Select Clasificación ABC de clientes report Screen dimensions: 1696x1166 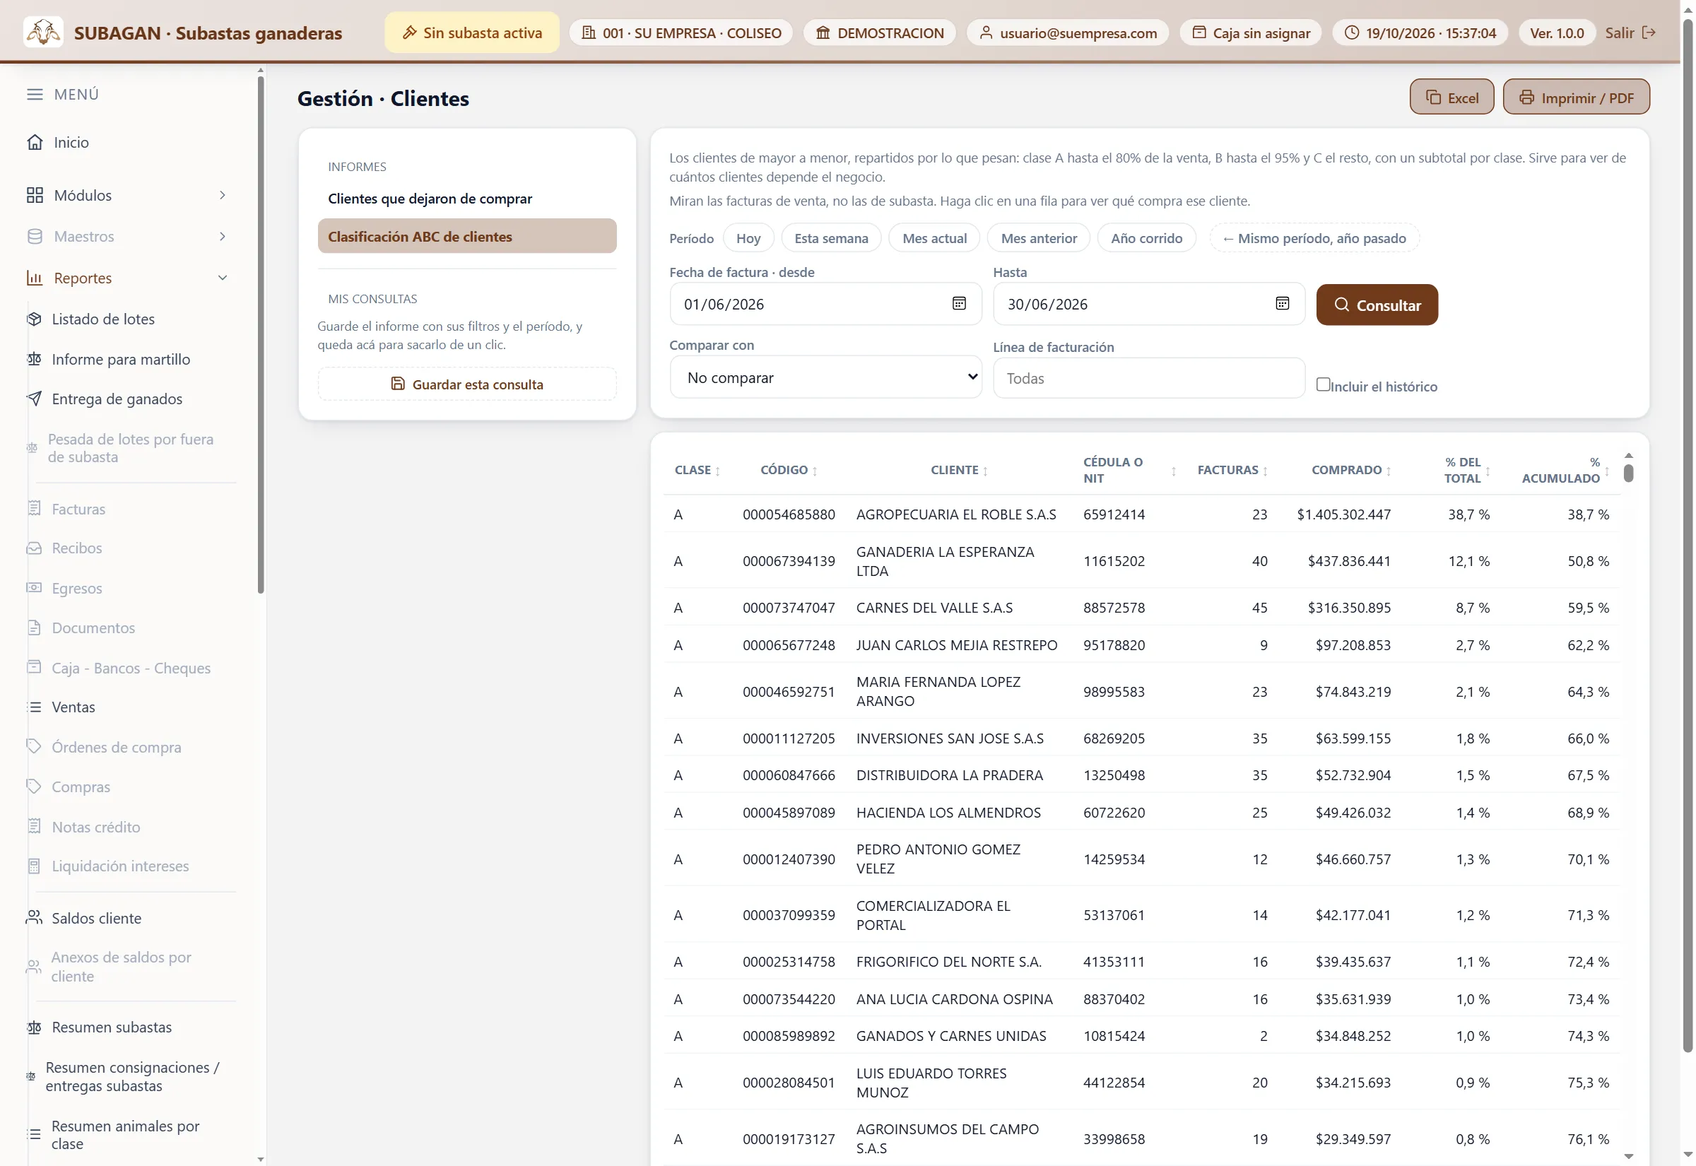pyautogui.click(x=466, y=236)
